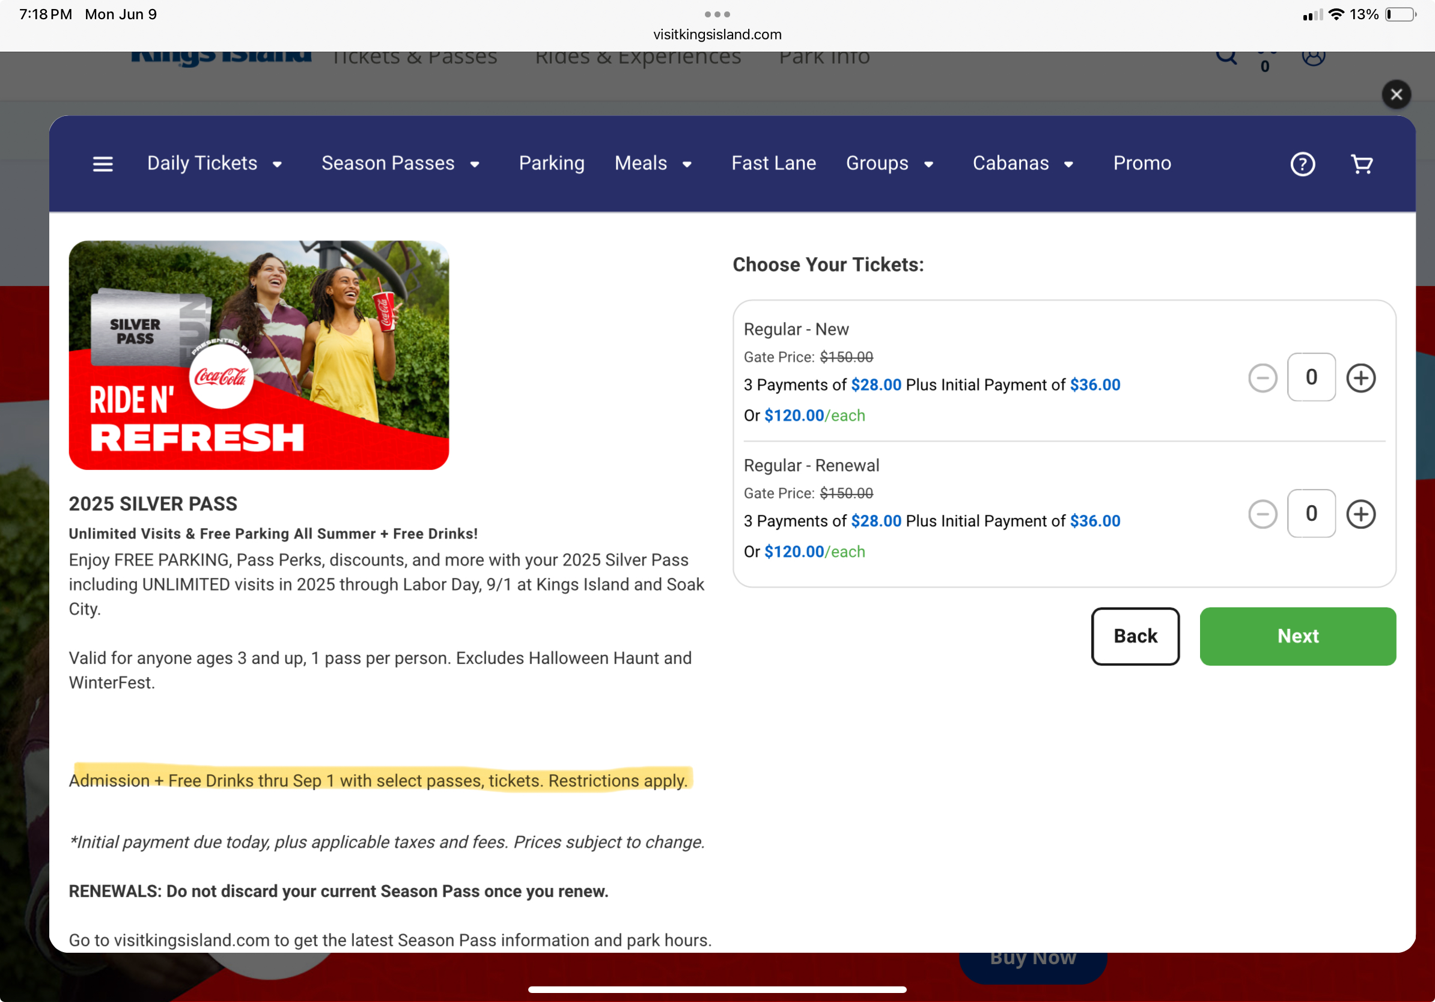Screen dimensions: 1435x1002
Task: Click the "2025 SILVER PASS" heading
Action: [153, 503]
